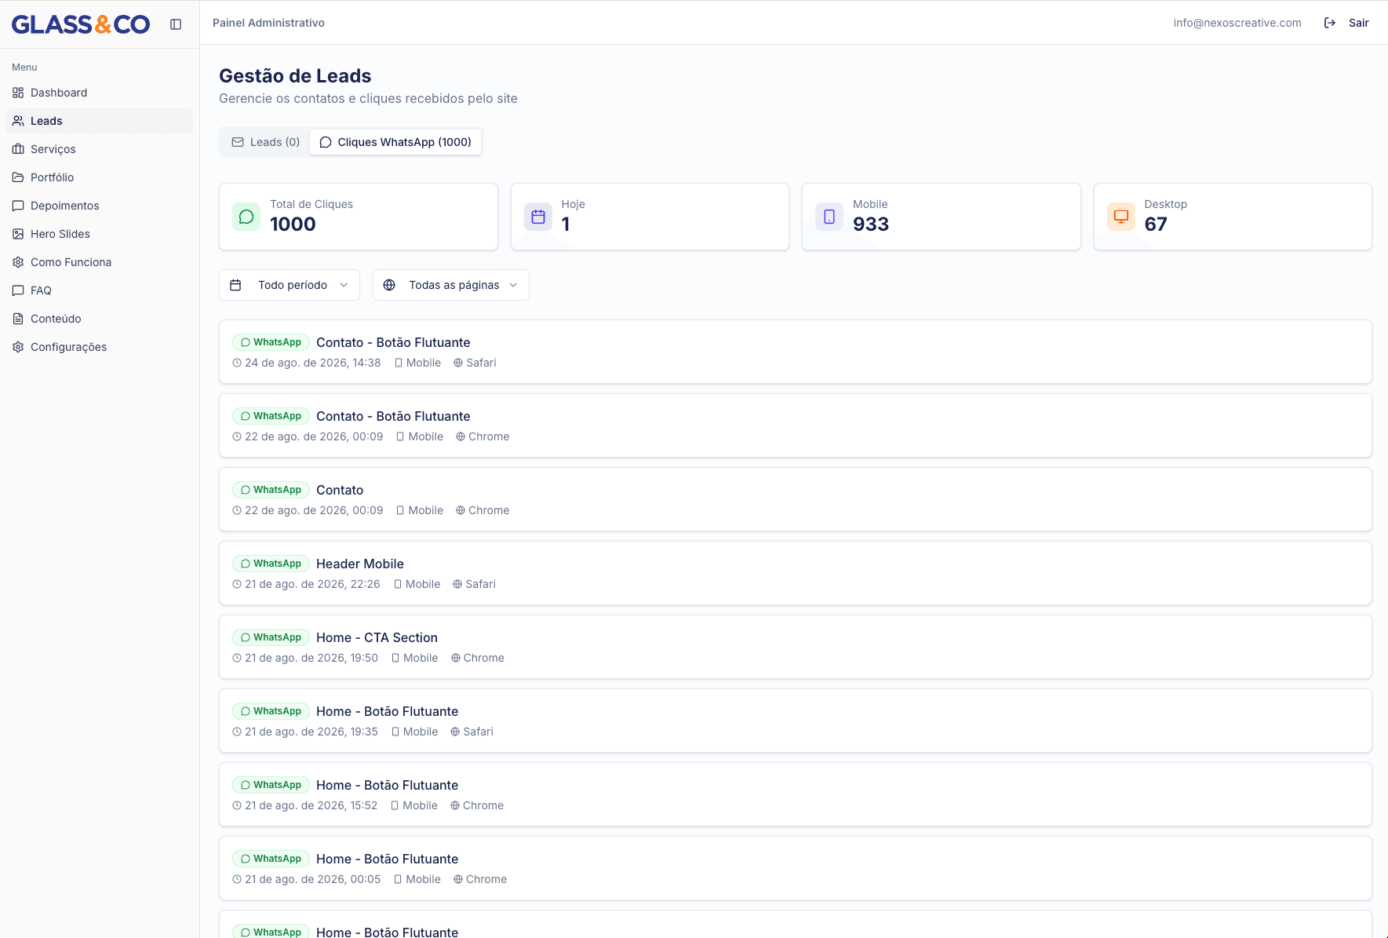Screen dimensions: 1388x938
Task: Click the Gestão de Leads heading
Action: [295, 76]
